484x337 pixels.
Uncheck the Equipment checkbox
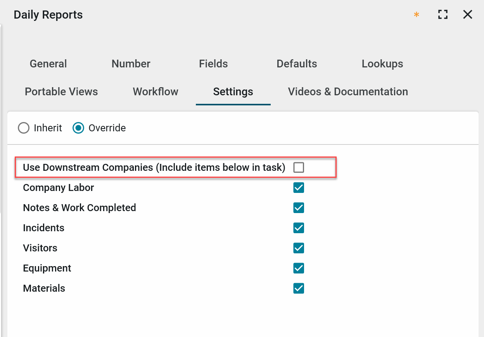(299, 268)
